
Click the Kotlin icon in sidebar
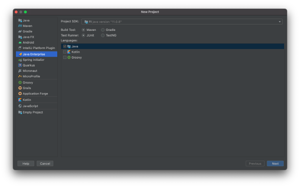[20, 100]
